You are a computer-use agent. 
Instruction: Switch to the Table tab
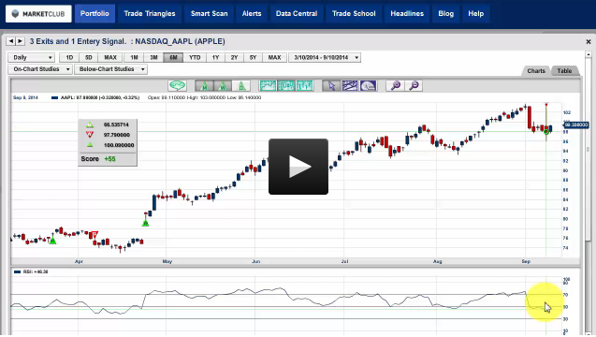click(564, 71)
